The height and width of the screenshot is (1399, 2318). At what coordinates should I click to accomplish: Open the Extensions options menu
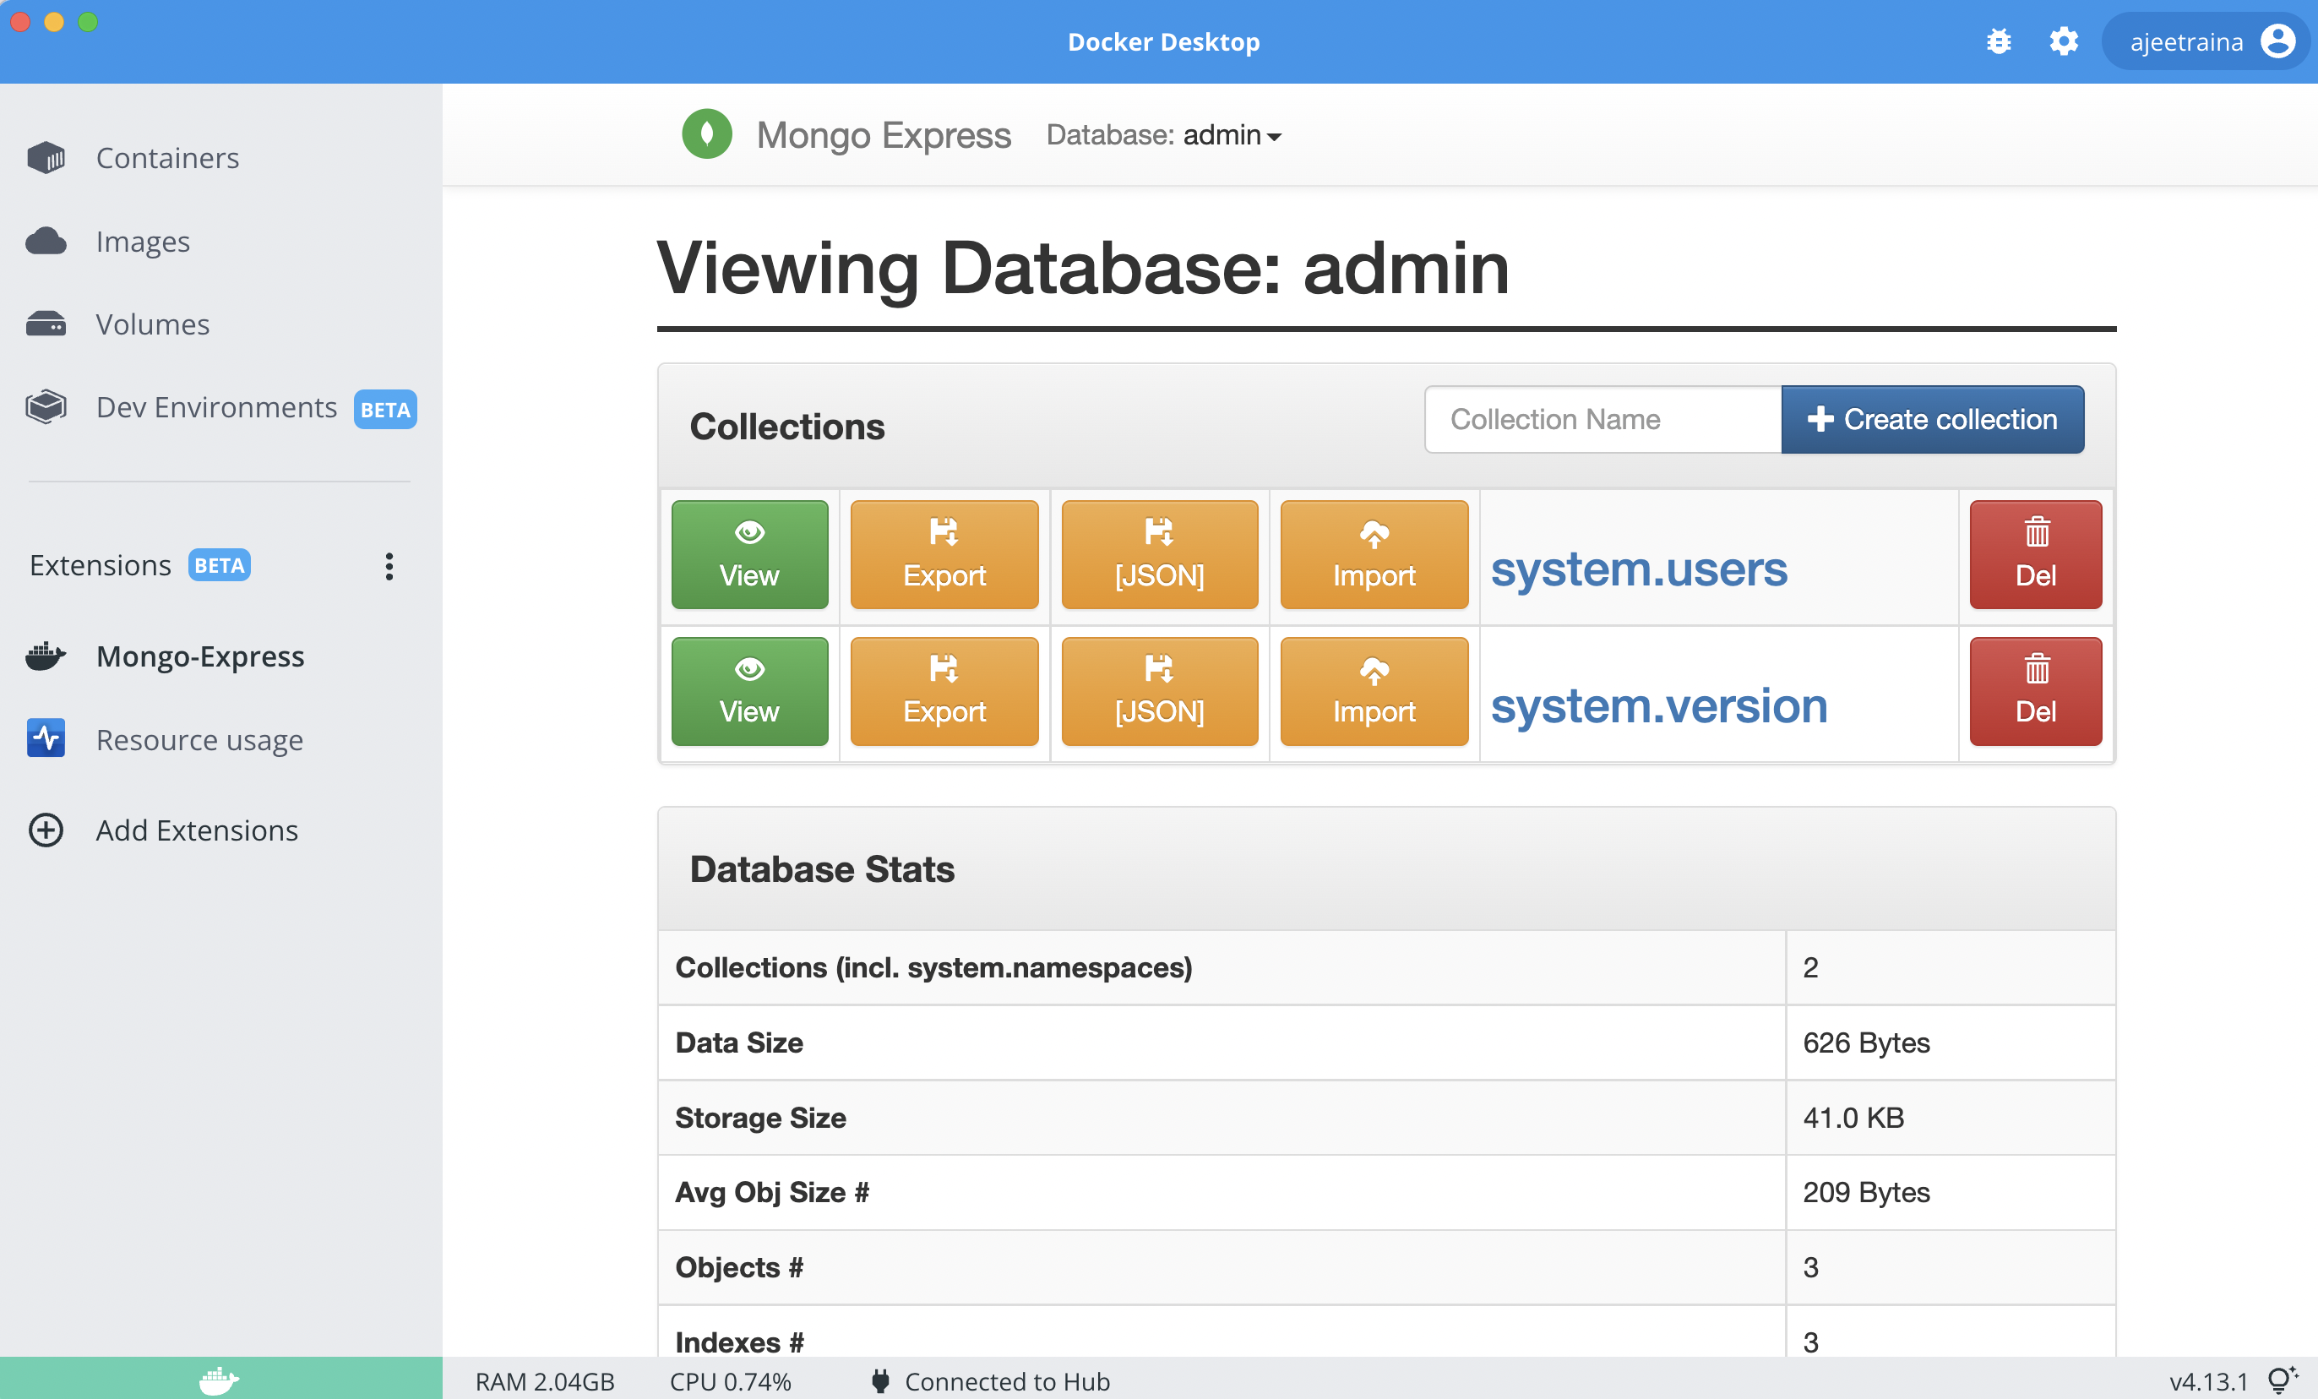click(x=389, y=565)
